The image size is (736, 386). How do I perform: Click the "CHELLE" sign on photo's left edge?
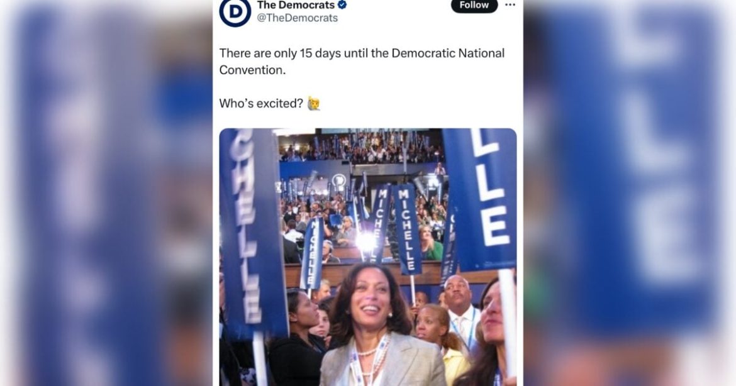tap(254, 232)
